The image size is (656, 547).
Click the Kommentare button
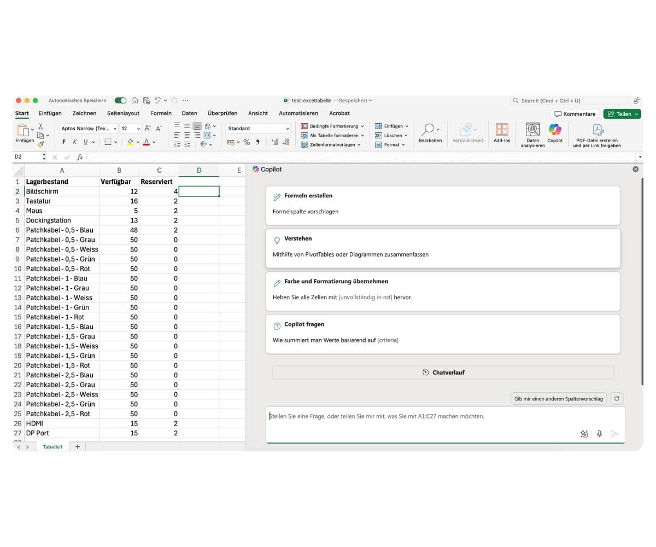pyautogui.click(x=575, y=114)
